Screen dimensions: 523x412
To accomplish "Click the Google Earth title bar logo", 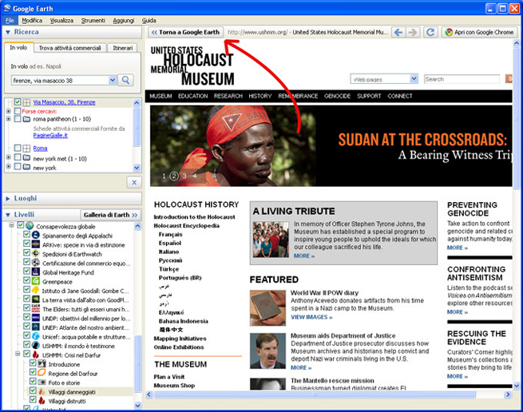I will coord(7,8).
